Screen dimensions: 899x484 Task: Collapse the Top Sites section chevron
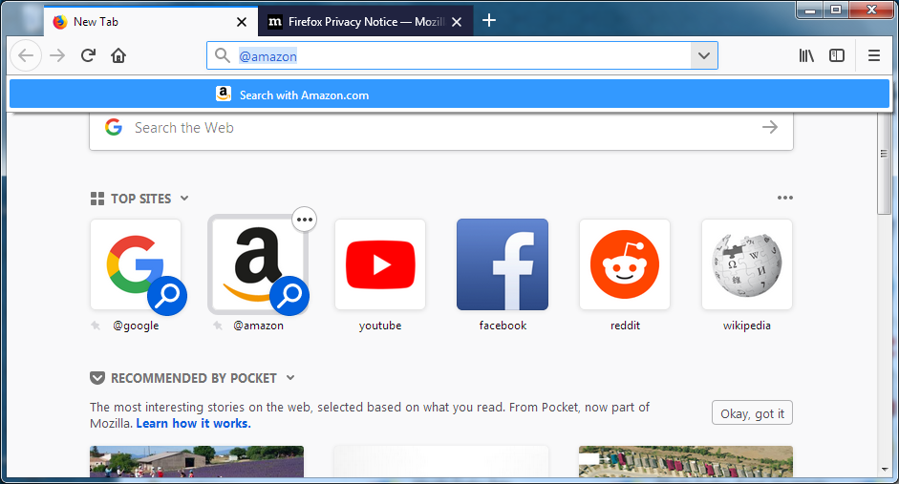[184, 199]
